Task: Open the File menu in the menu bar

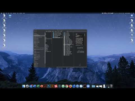Action: click(6, 13)
